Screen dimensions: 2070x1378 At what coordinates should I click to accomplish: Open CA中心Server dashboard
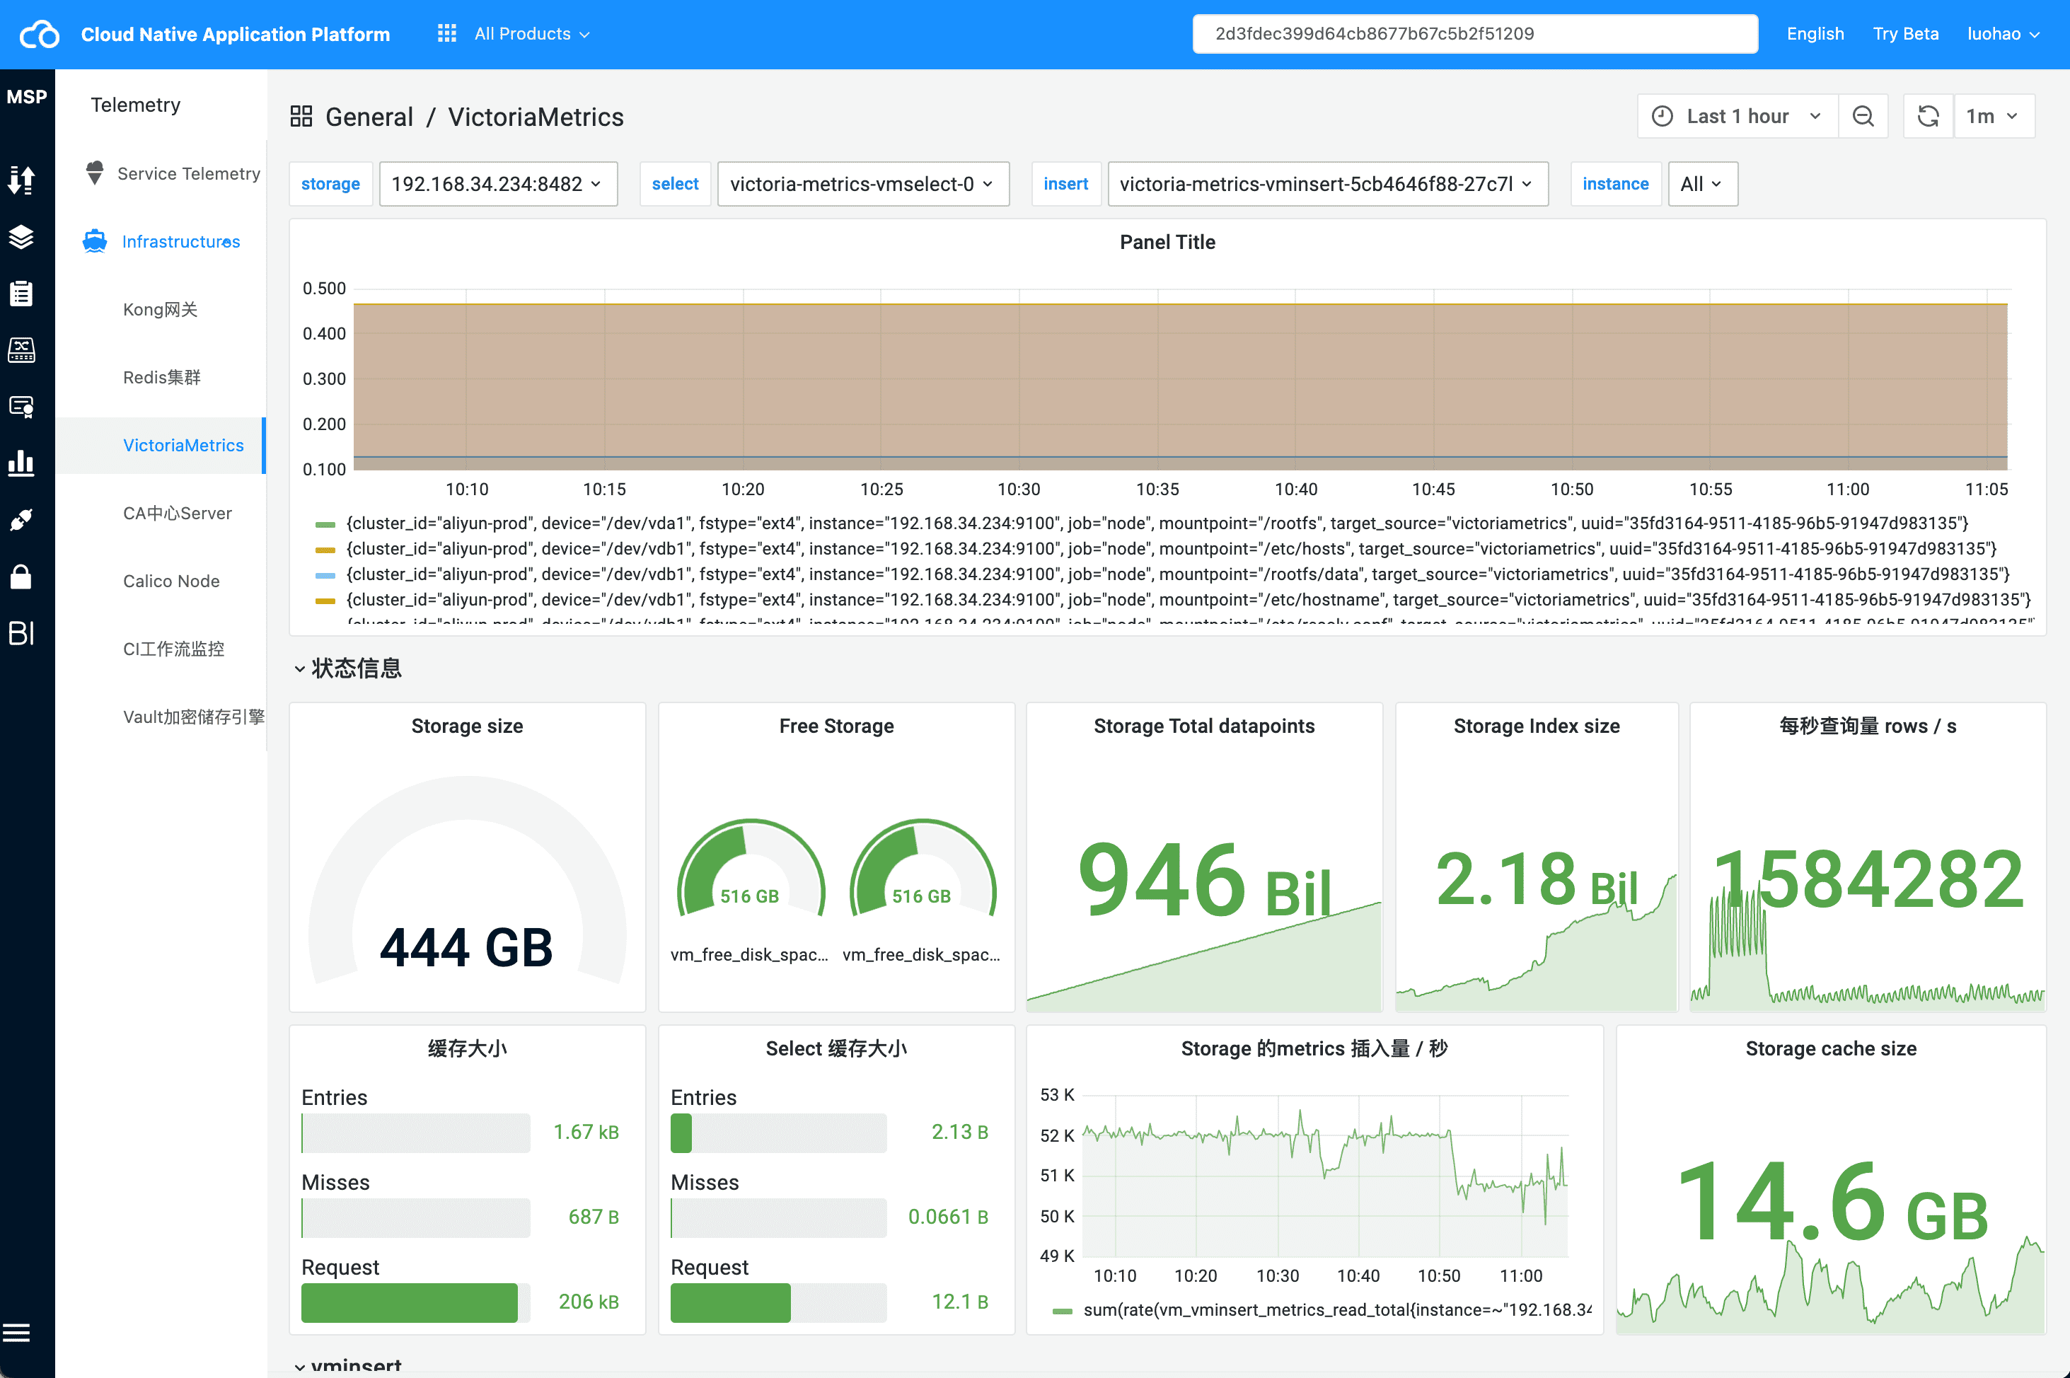click(x=178, y=512)
